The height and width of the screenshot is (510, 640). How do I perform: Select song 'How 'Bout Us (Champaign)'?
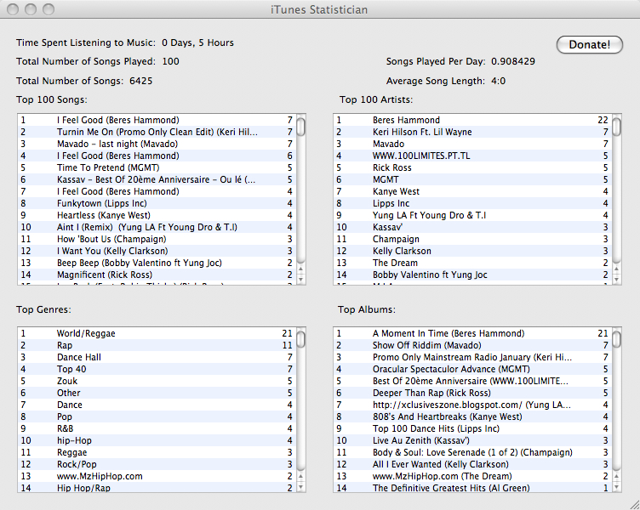click(x=157, y=239)
